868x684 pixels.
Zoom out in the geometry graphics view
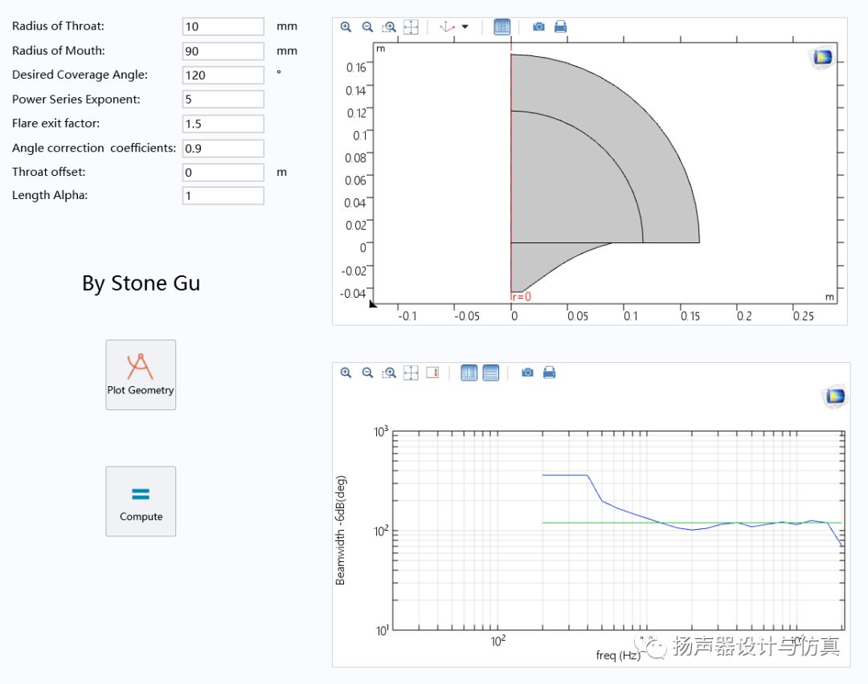tap(367, 26)
